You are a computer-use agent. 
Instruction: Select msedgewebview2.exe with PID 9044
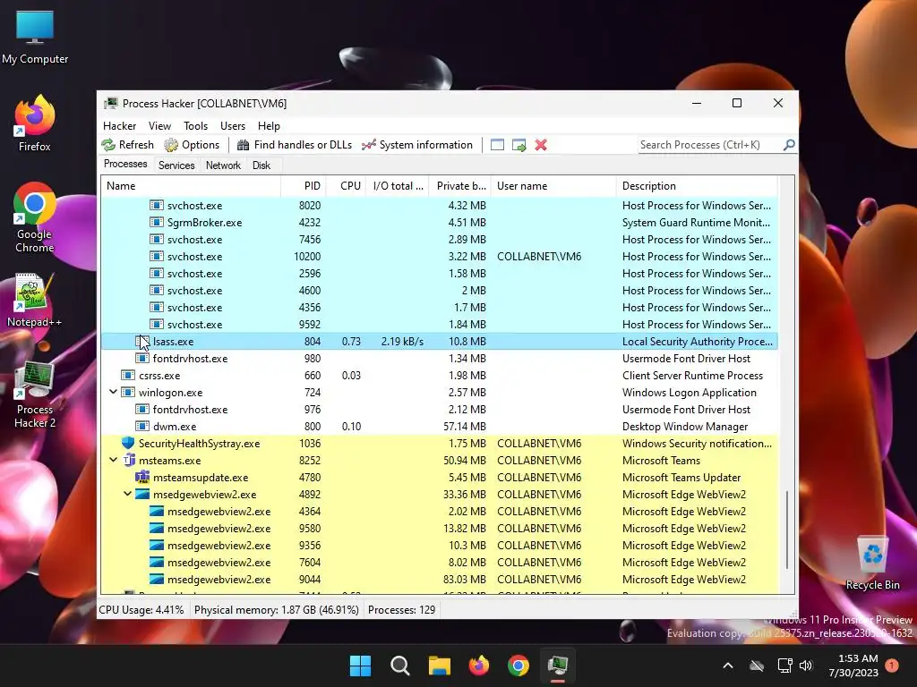pos(439,580)
